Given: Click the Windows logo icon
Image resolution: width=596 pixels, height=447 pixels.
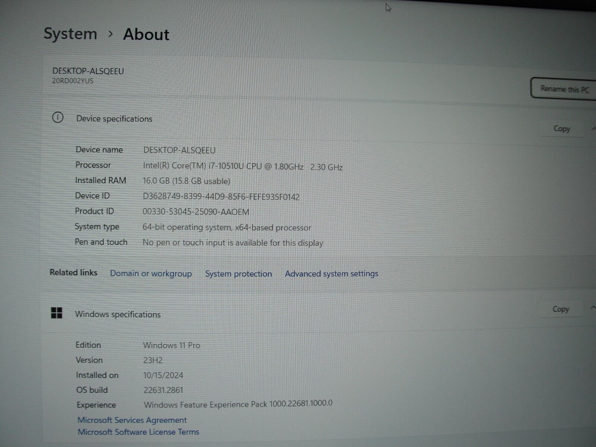Looking at the screenshot, I should click(x=57, y=313).
